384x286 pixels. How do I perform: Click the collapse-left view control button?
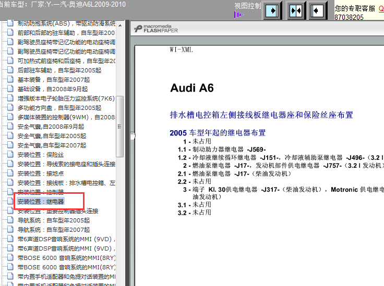(318, 11)
